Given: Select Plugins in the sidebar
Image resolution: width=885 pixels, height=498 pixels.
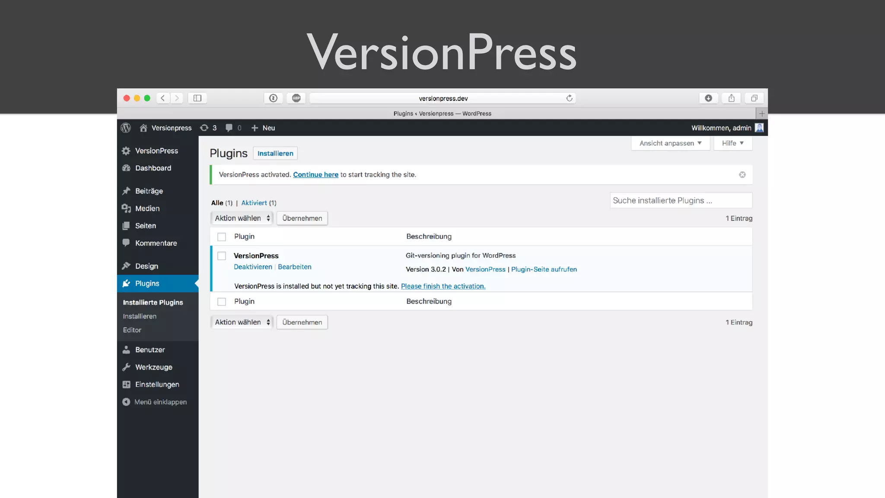Looking at the screenshot, I should click(158, 284).
